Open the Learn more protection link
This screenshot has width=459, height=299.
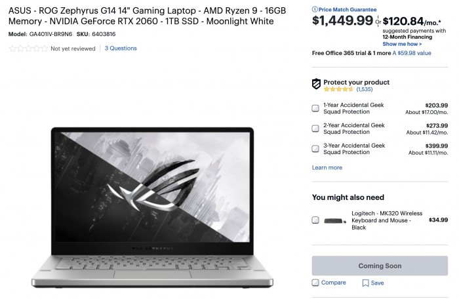(327, 168)
